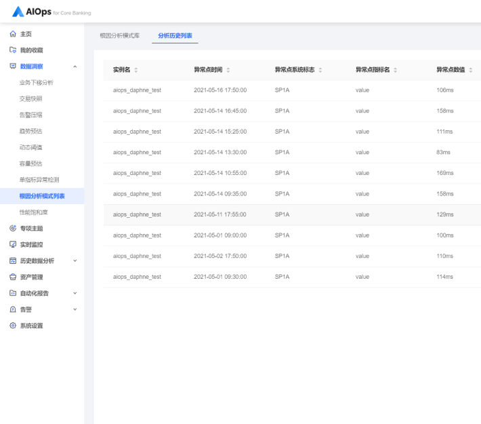
Task: Click the 历史数据分析 sidebar icon
Action: [13, 261]
